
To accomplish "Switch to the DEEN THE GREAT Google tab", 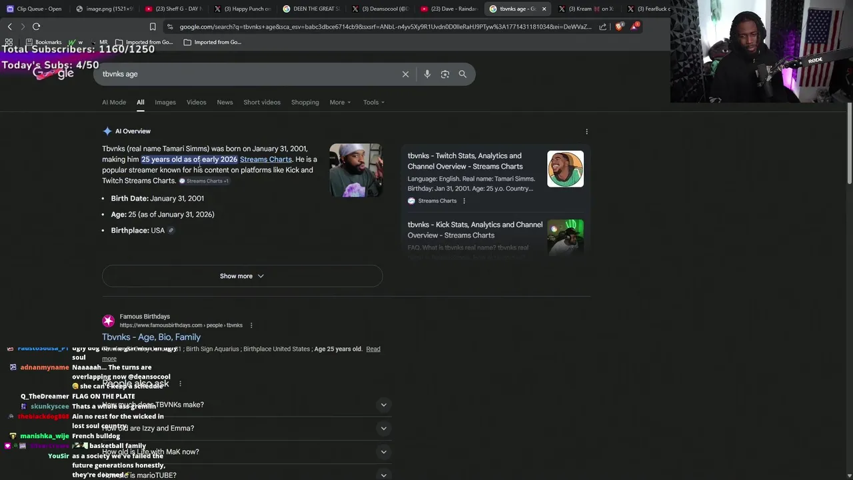I will tap(311, 9).
